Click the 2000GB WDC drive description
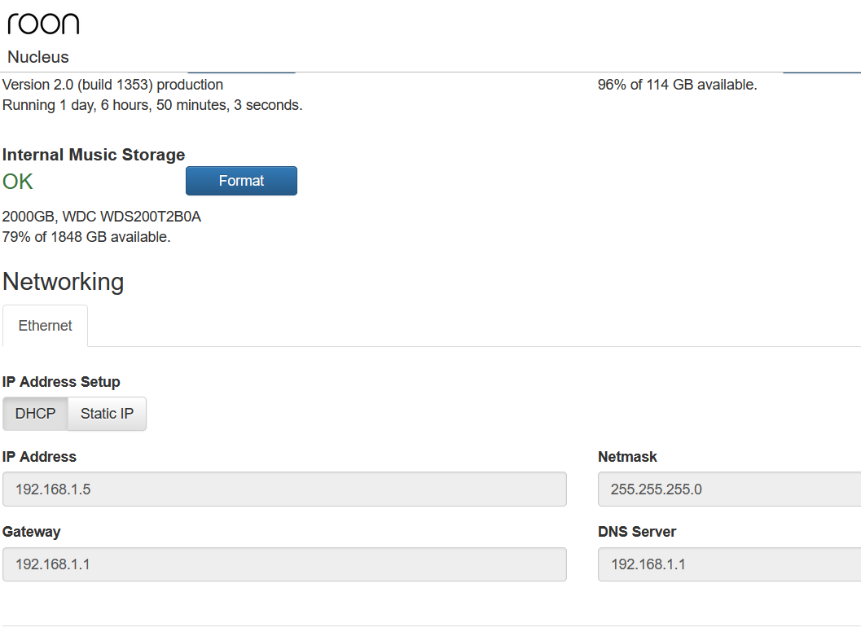The height and width of the screenshot is (632, 861). tap(102, 217)
